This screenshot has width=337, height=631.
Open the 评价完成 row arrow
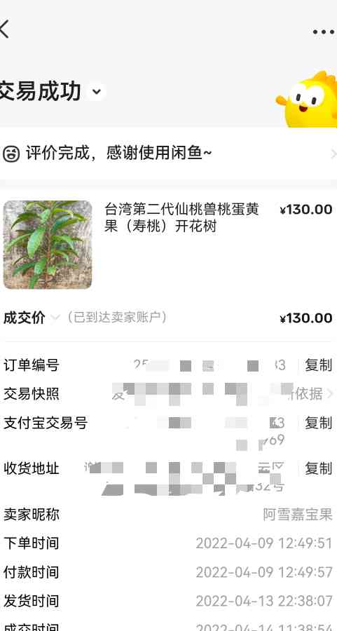(333, 154)
